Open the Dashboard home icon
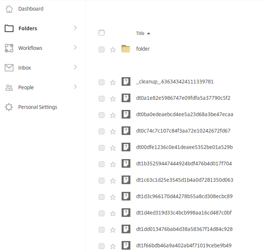Screen dimensions: 264x252 tap(9, 9)
